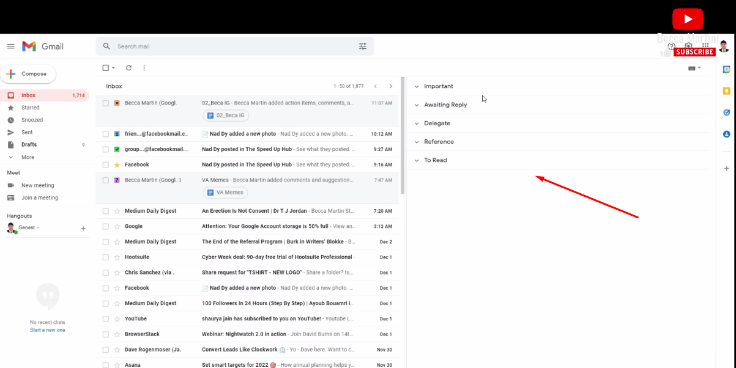
Task: Click the Compose button
Action: click(x=28, y=74)
